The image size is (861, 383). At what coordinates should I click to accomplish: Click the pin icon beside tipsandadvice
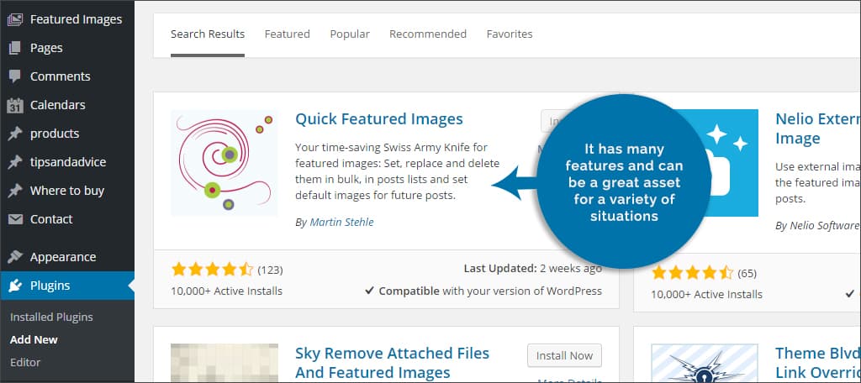coord(15,162)
